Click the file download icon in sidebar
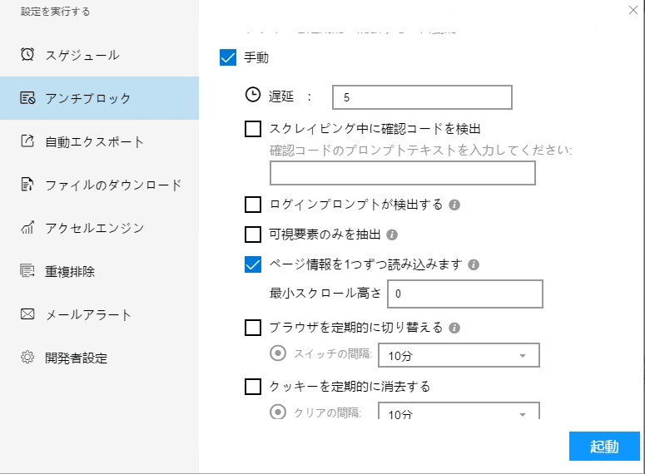This screenshot has width=645, height=474. (27, 185)
